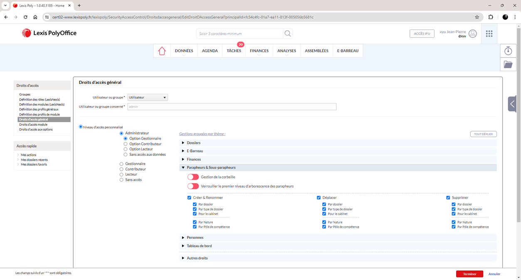Image resolution: width=521 pixels, height=280 pixels.
Task: Expand the Finances rights section
Action: pos(338,160)
